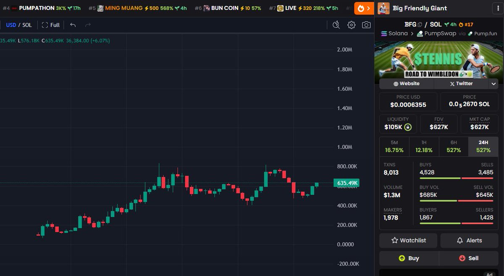Click the 4h pair age sprout badge

coord(450,25)
